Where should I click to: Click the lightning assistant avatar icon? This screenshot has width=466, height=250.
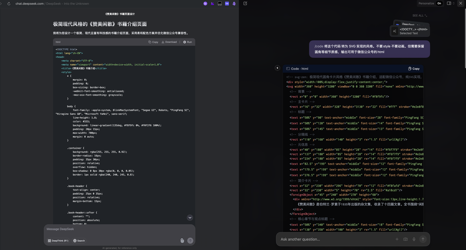tap(277, 68)
